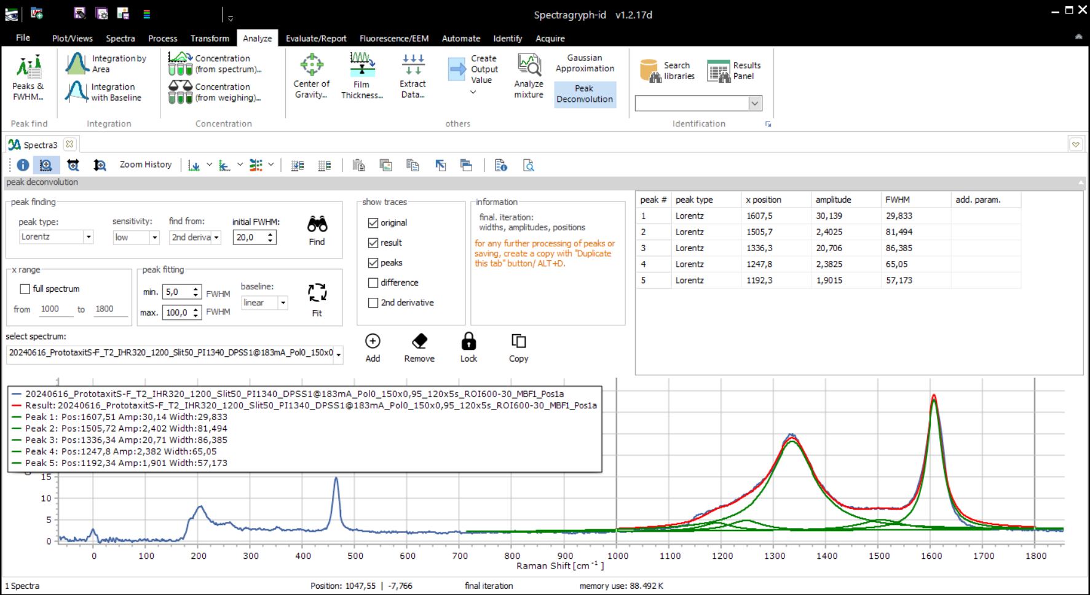The width and height of the screenshot is (1090, 595).
Task: Toggle the zoom magnifier toolbar icon
Action: 46,165
